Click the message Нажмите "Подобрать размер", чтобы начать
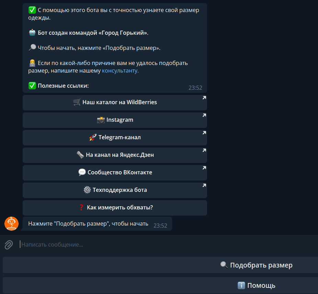This screenshot has width=318, height=294. (x=88, y=224)
